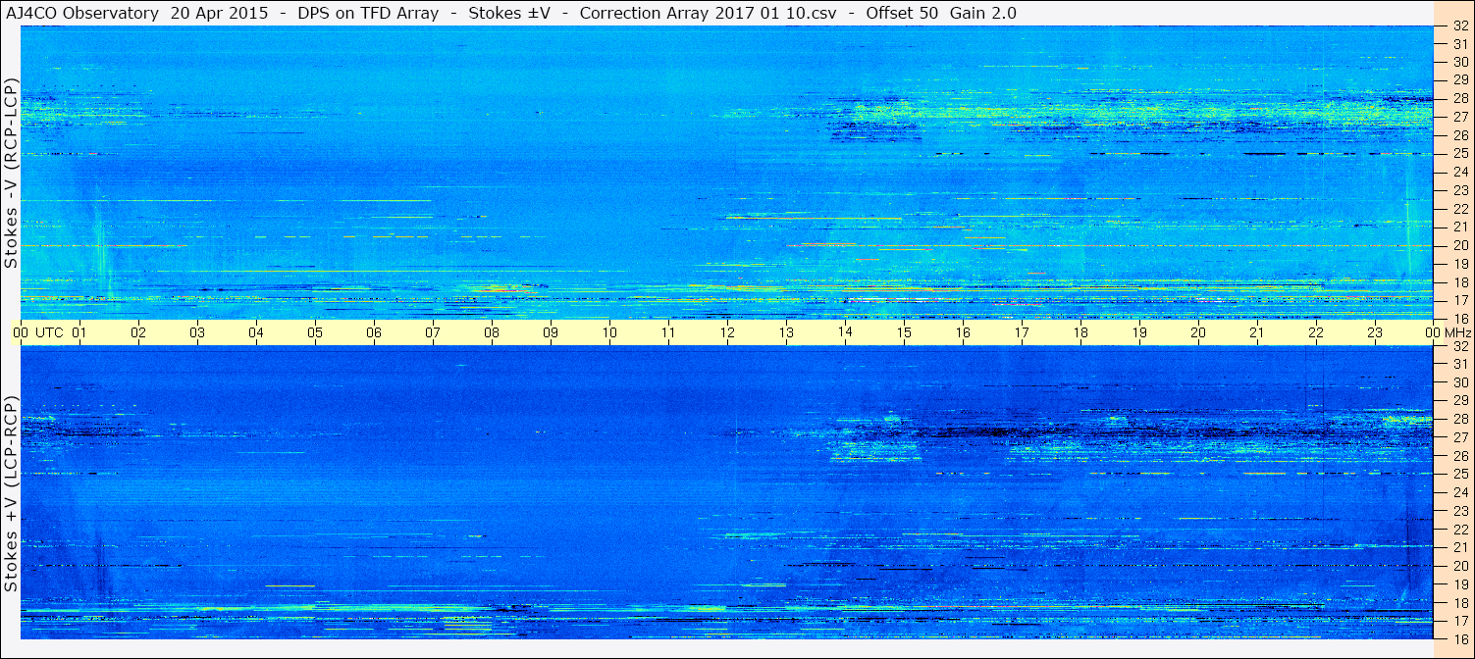Select the 08 hour marker on time axis
Viewport: 1475px width, 659px height.
pos(492,332)
